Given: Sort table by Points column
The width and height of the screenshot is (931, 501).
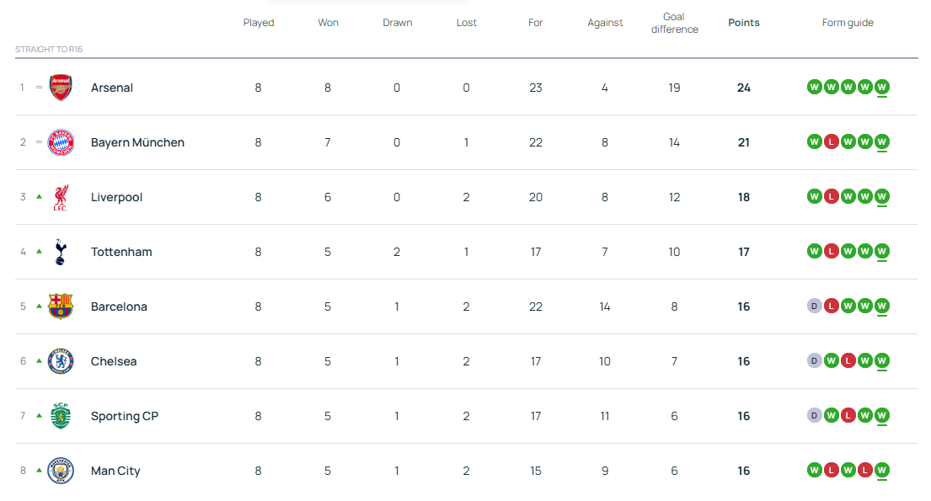Looking at the screenshot, I should click(743, 23).
